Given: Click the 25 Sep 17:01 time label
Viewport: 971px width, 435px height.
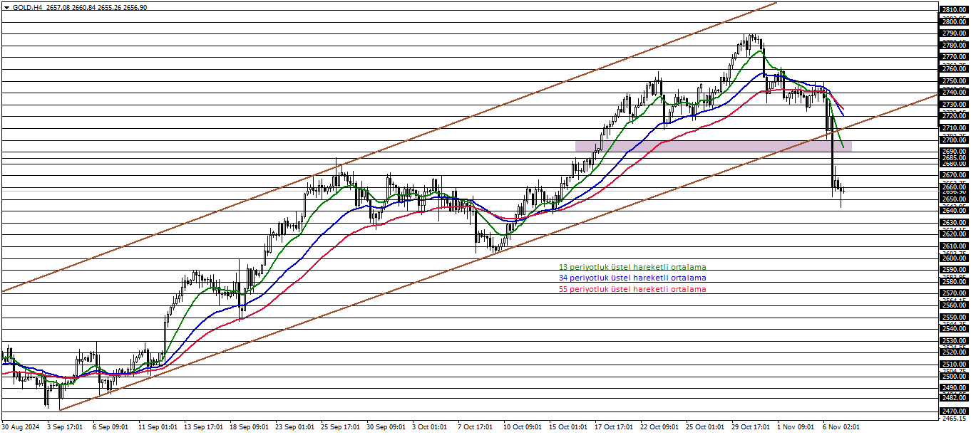Looking at the screenshot, I should point(341,427).
